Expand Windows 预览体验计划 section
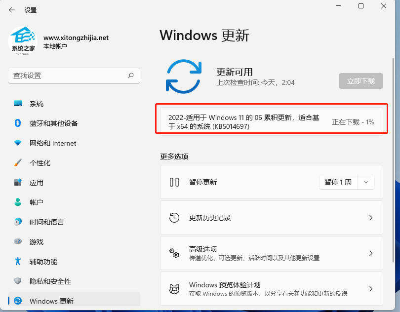 (x=271, y=288)
